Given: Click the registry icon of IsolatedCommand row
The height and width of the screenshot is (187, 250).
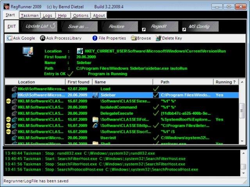Looking at the screenshot, I should (14, 107).
